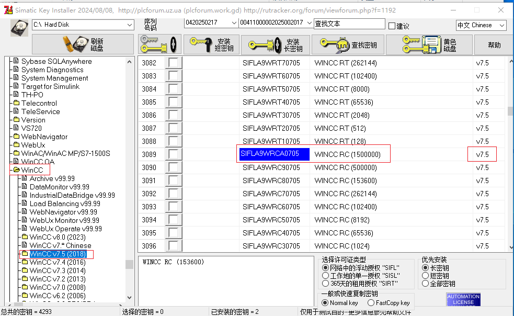Viewport: 514px width, 316px height.
Task: Select the SIFLA9WRT10705 key row
Action: point(274,141)
